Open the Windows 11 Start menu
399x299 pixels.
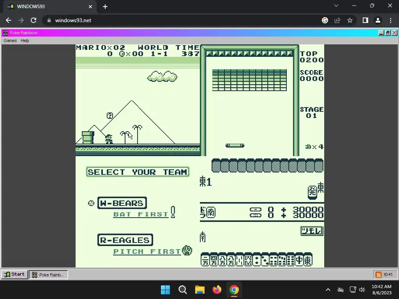point(165,290)
